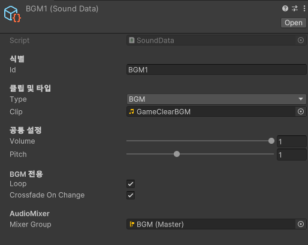Viewport: 308px width, 245px height.
Task: Click the BGM mixer group icon
Action: click(132, 224)
